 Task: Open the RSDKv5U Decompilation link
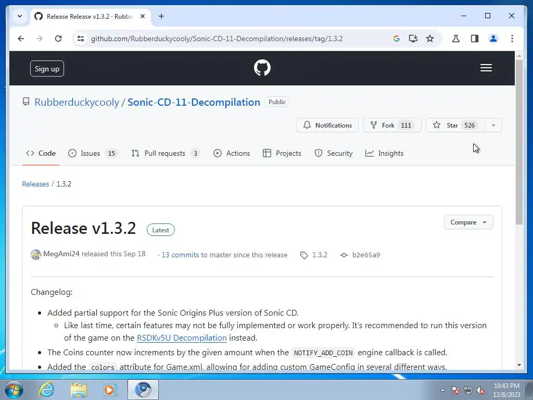(182, 337)
